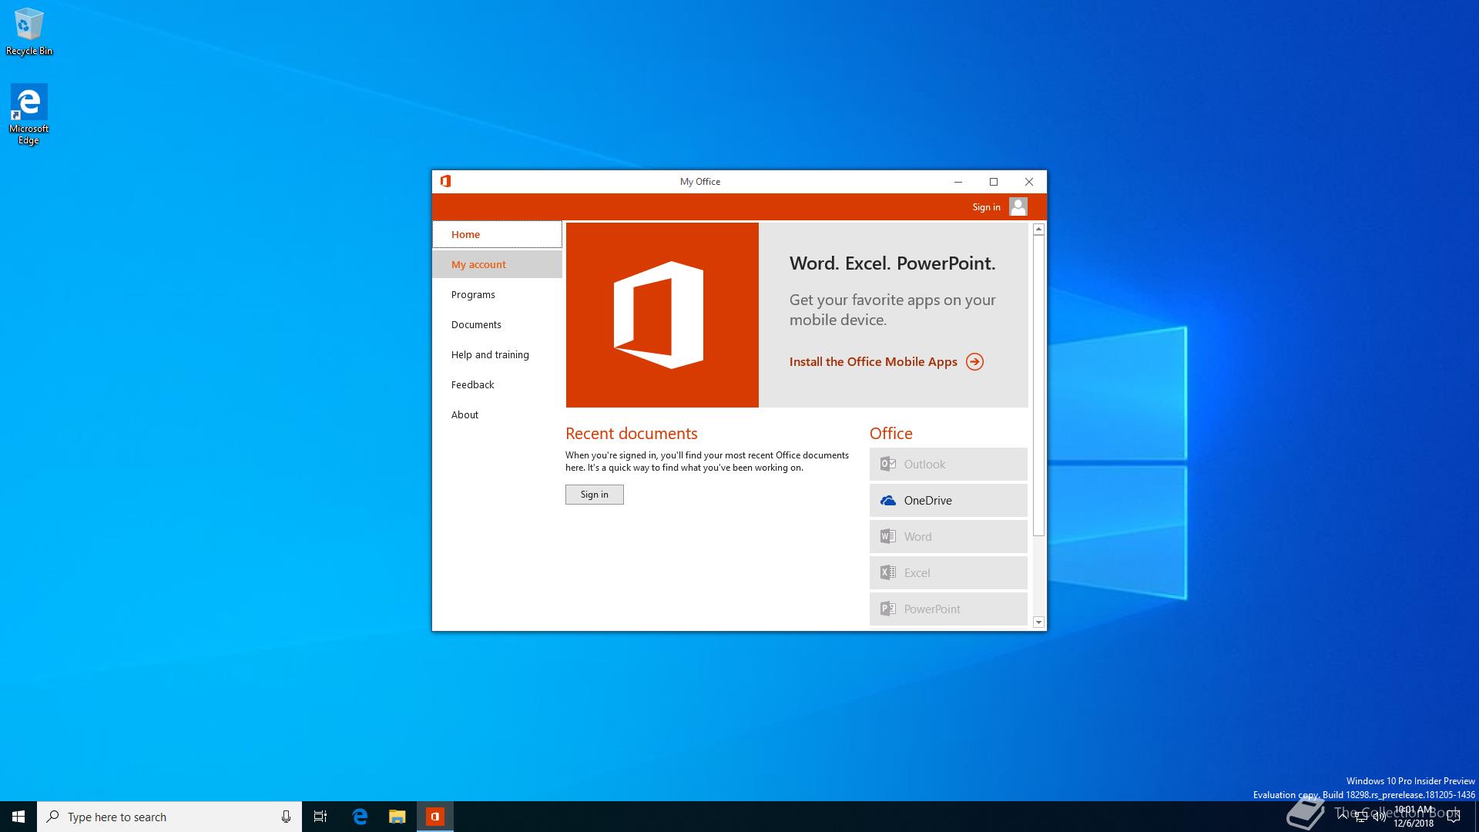The width and height of the screenshot is (1479, 832).
Task: Launch Word from the Office list
Action: [x=948, y=536]
